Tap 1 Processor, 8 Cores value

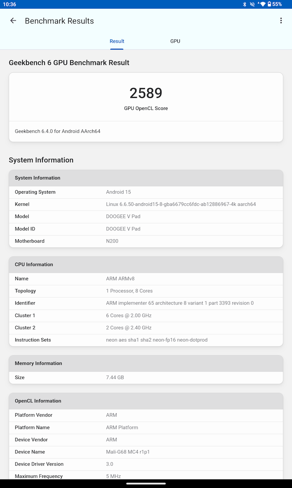tap(129, 291)
